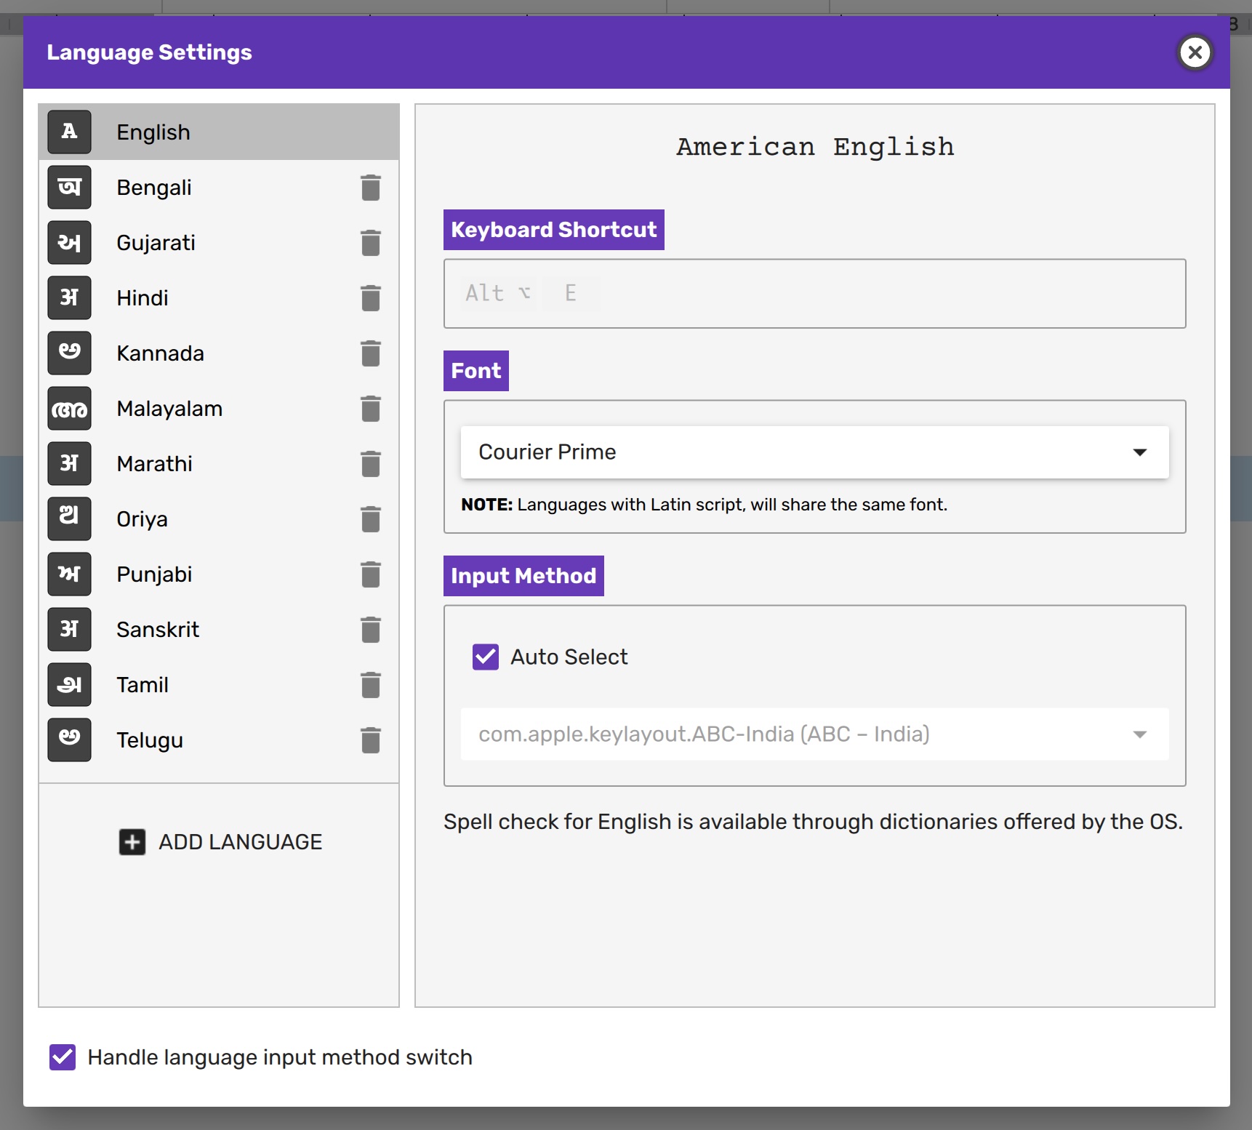
Task: Remove Gujarati using its trash icon
Action: click(371, 243)
